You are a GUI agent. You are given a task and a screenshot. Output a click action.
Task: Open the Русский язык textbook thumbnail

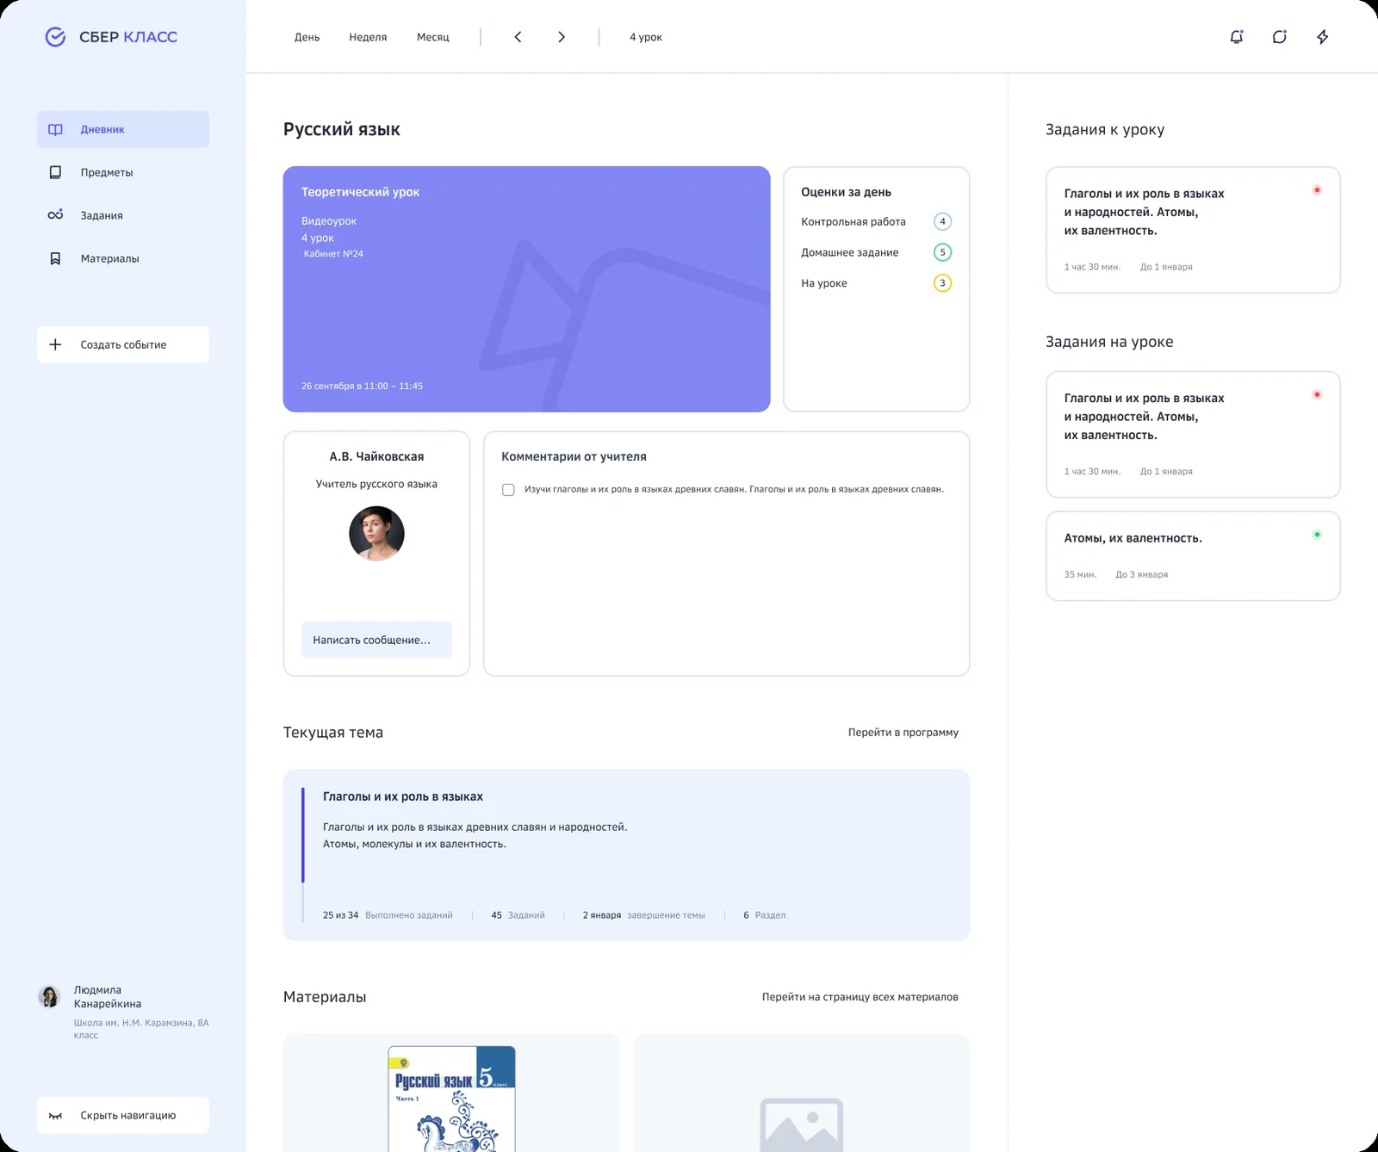(x=451, y=1099)
